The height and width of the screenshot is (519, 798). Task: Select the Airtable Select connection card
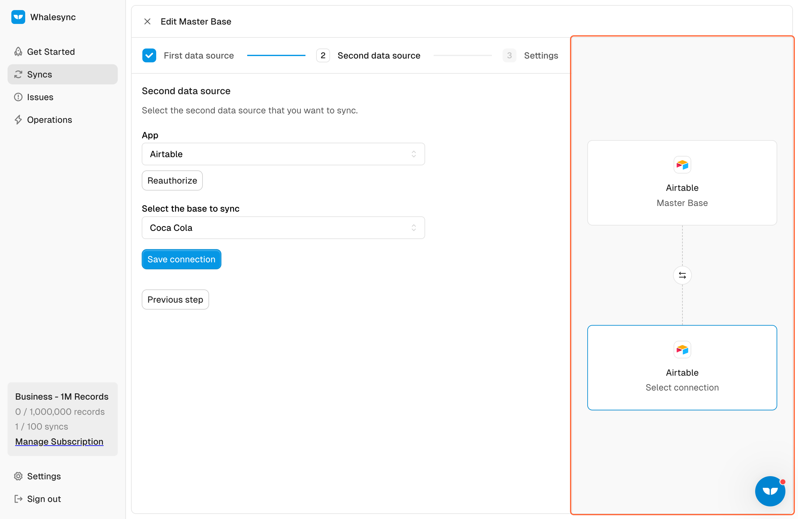682,368
